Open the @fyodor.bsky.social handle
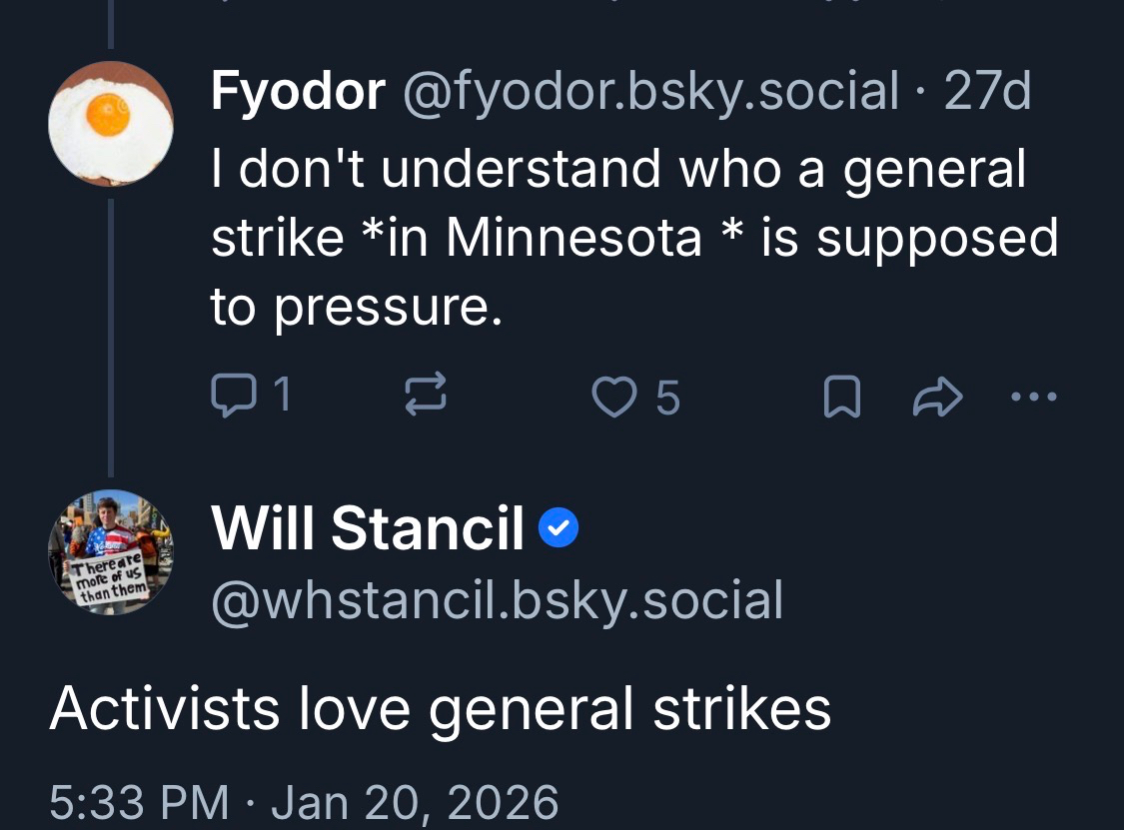Screen dimensions: 1124x830 [650, 93]
